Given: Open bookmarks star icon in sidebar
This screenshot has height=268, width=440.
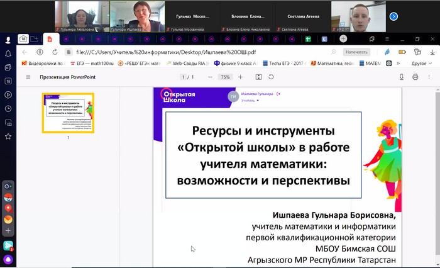Looking at the screenshot, I should 8,137.
